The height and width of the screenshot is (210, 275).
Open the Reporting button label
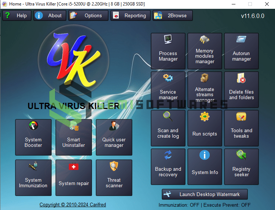pyautogui.click(x=135, y=16)
